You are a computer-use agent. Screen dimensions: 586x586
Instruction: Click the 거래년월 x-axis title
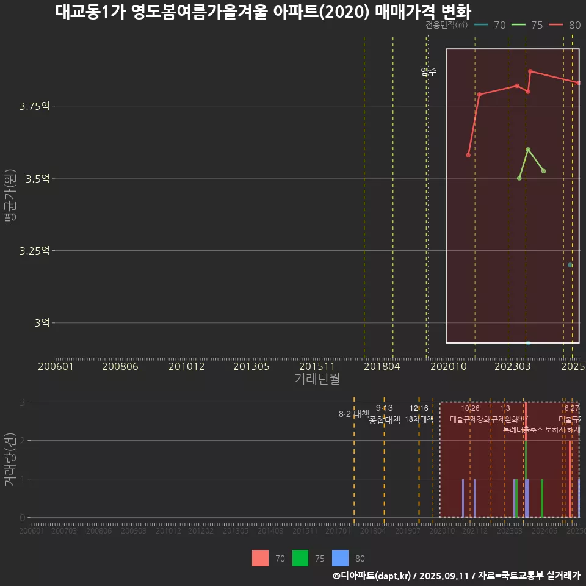tap(317, 378)
